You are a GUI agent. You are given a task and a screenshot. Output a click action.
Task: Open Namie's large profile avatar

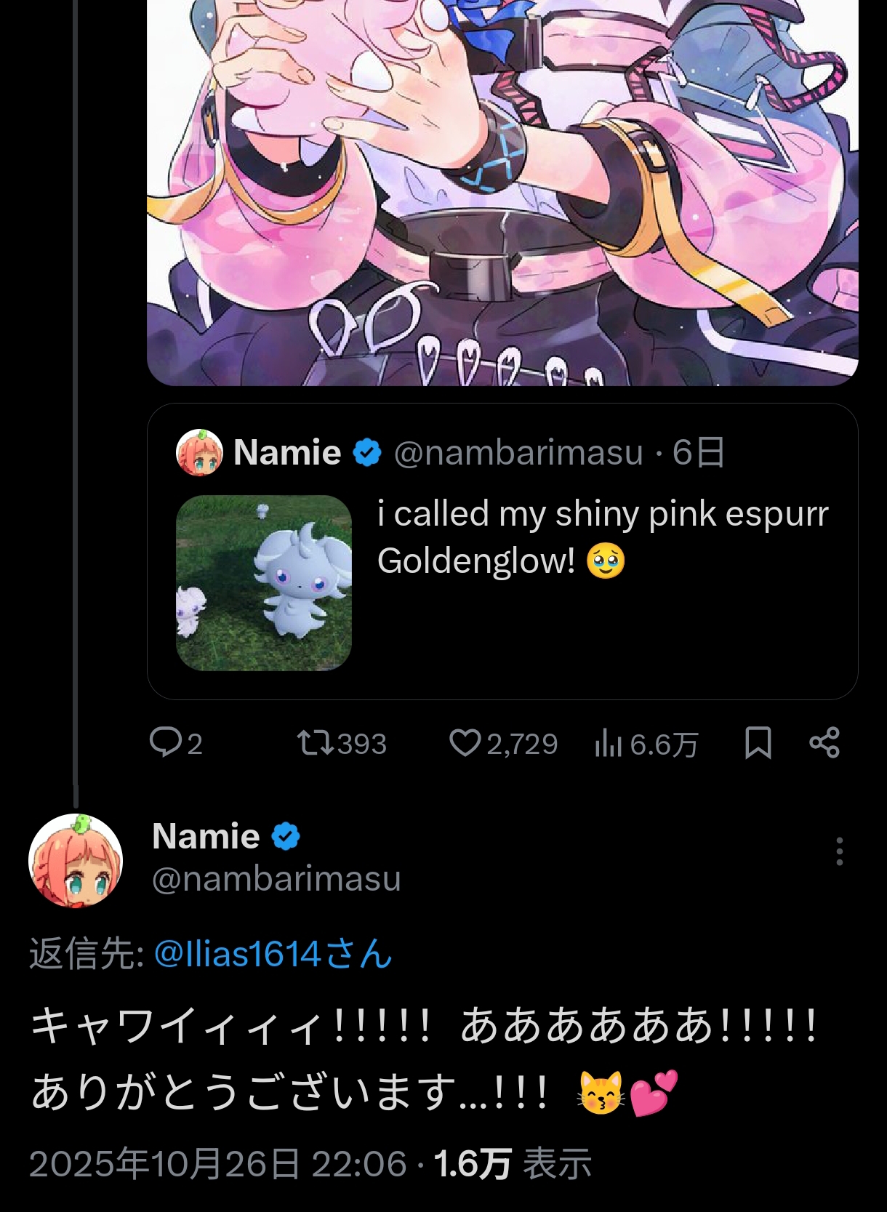[x=76, y=861]
